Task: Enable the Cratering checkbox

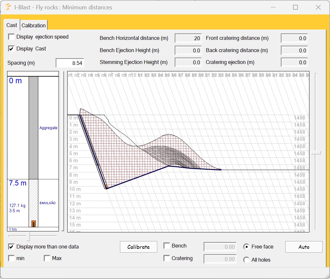Action: point(167,258)
